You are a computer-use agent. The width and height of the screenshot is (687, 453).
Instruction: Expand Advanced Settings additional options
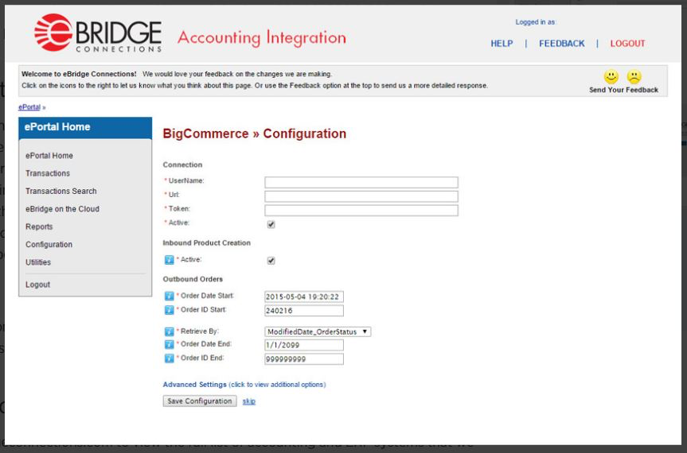click(244, 385)
